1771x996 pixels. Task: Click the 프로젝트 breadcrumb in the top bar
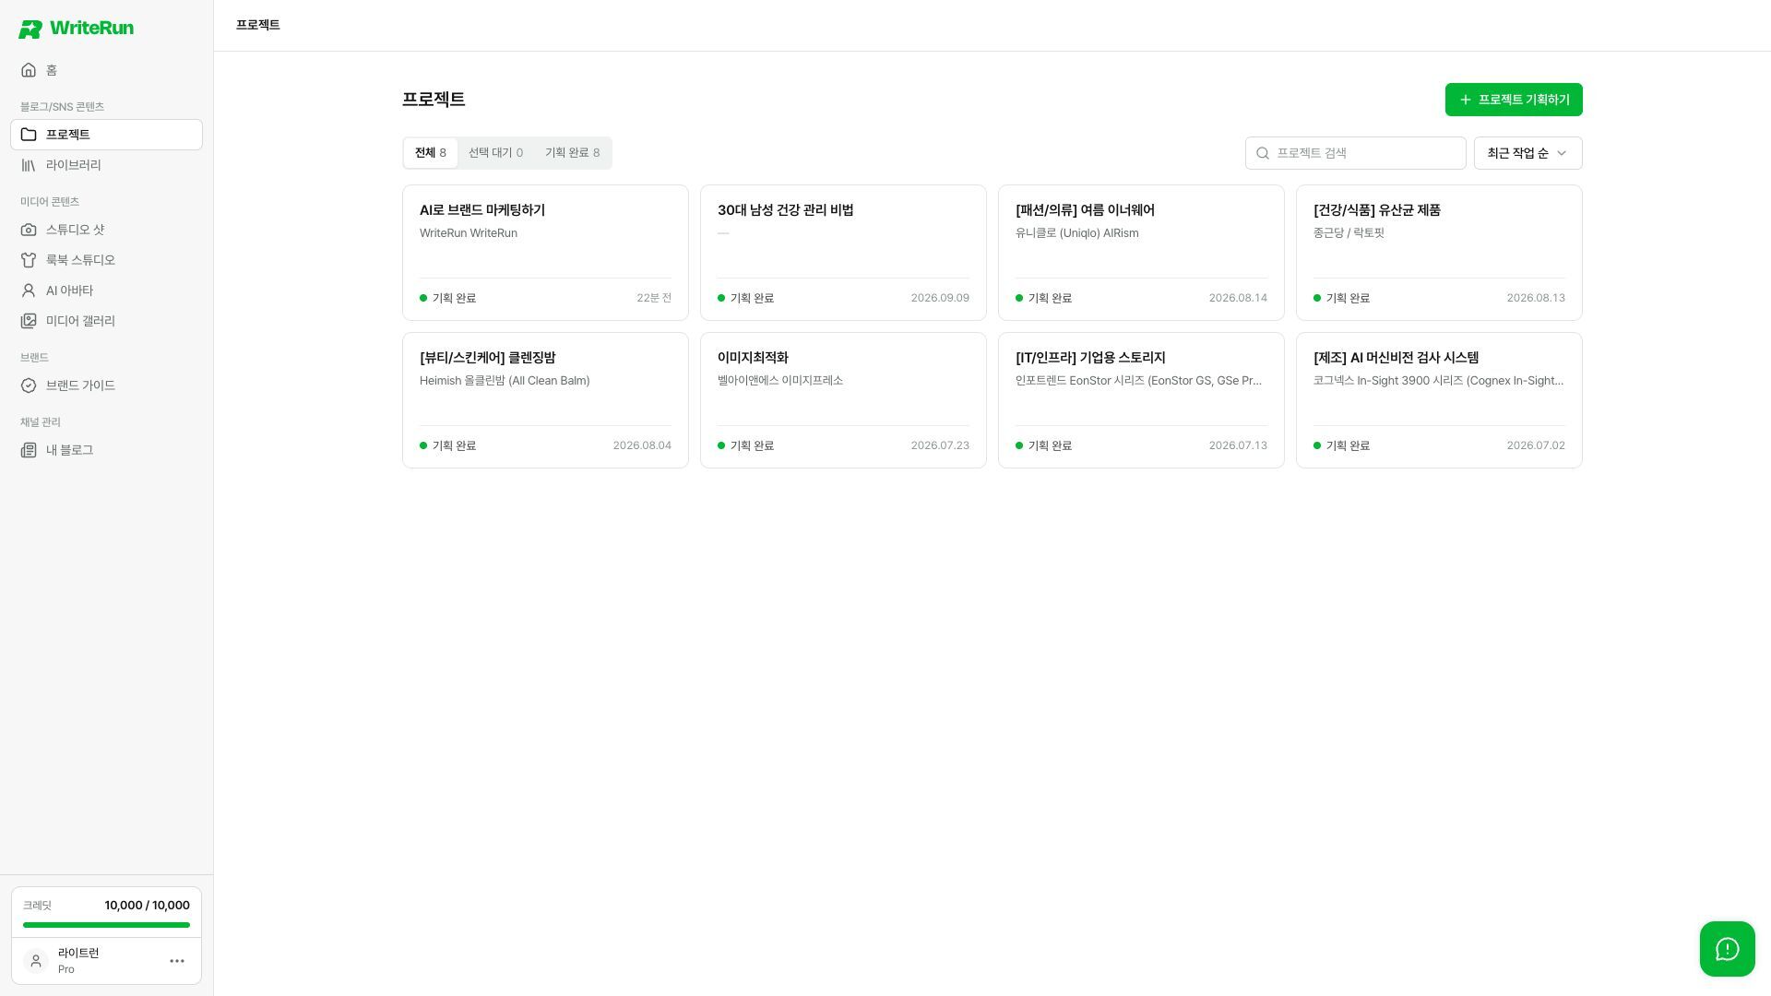click(258, 25)
